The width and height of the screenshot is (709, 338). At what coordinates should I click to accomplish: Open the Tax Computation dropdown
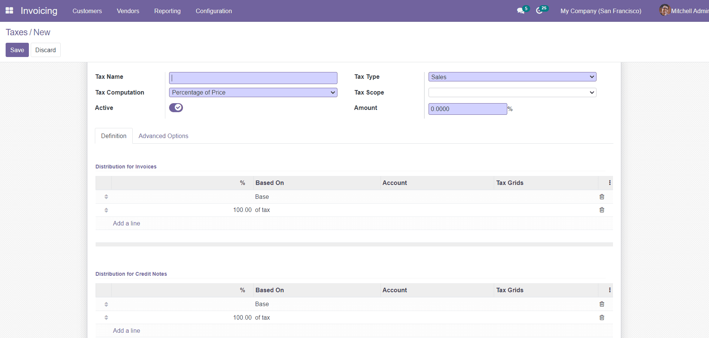tap(253, 92)
